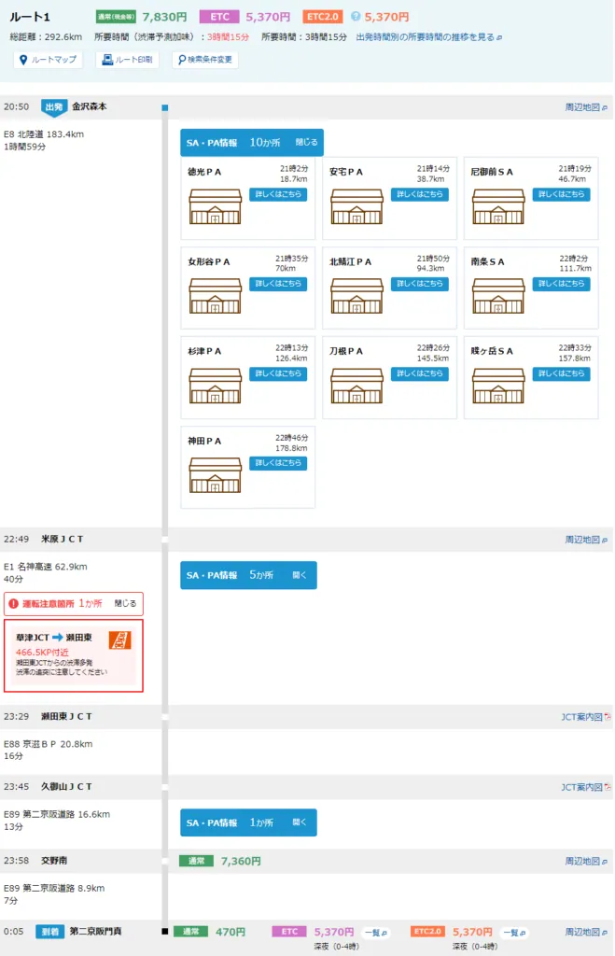Click 詳しくはこちら for 南条SA
Viewport: 615px width, 956px height.
(561, 284)
